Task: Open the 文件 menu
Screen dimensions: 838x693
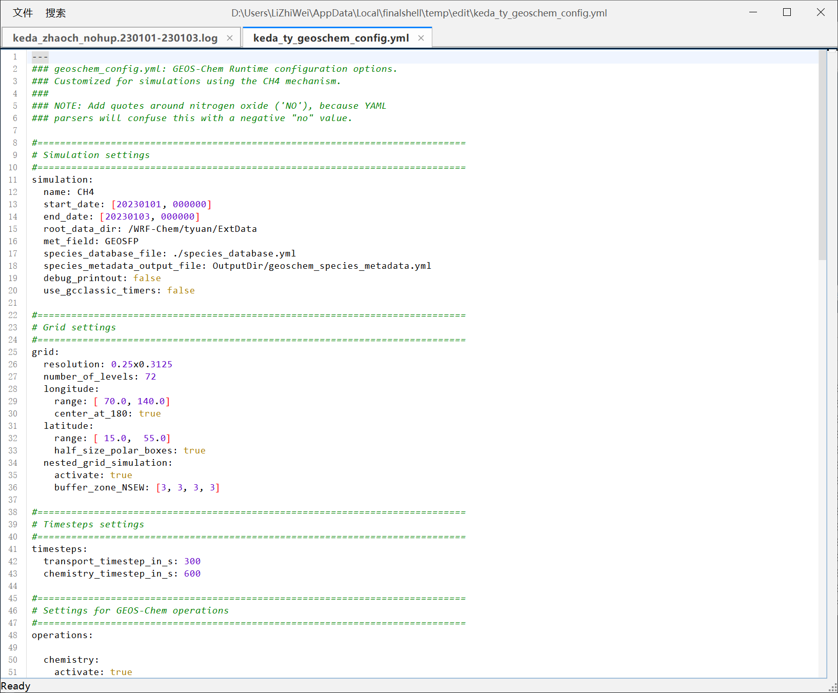Action: click(x=23, y=12)
